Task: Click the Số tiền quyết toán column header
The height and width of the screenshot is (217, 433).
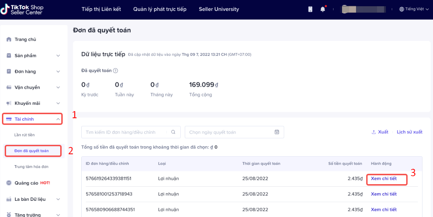Action: click(345, 164)
